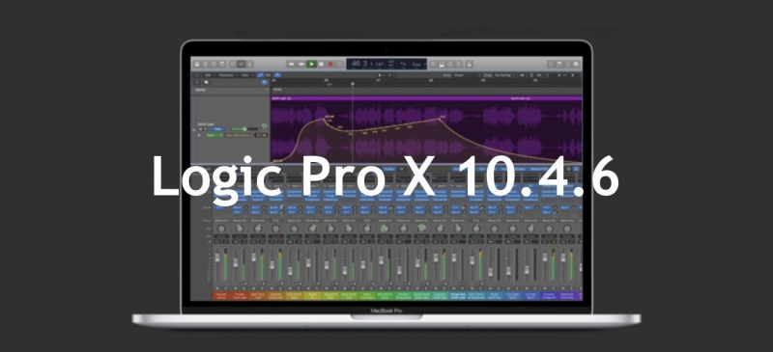
Task: Click the blue Track automation button
Action: 217,129
